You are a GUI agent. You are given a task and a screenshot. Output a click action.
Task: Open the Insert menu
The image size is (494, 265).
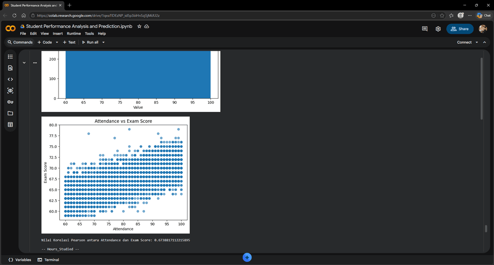(x=58, y=34)
